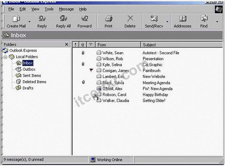
Task: Click the New Website subject
Action: (x=154, y=77)
